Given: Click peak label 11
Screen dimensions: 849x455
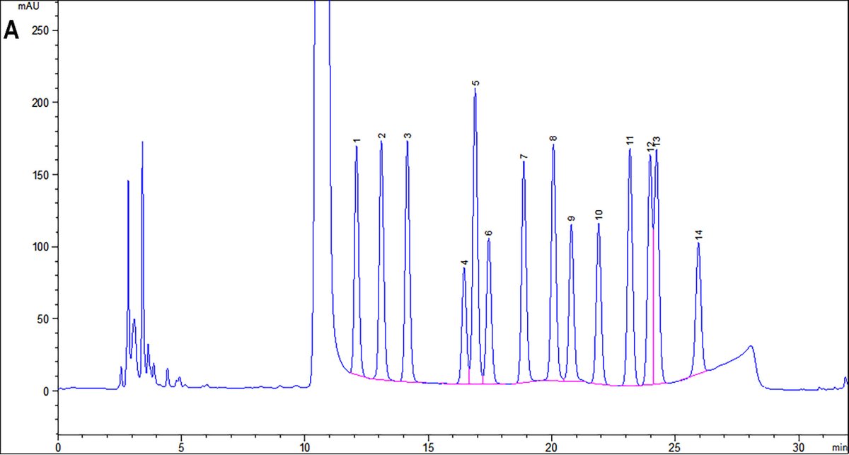Looking at the screenshot, I should coord(630,140).
